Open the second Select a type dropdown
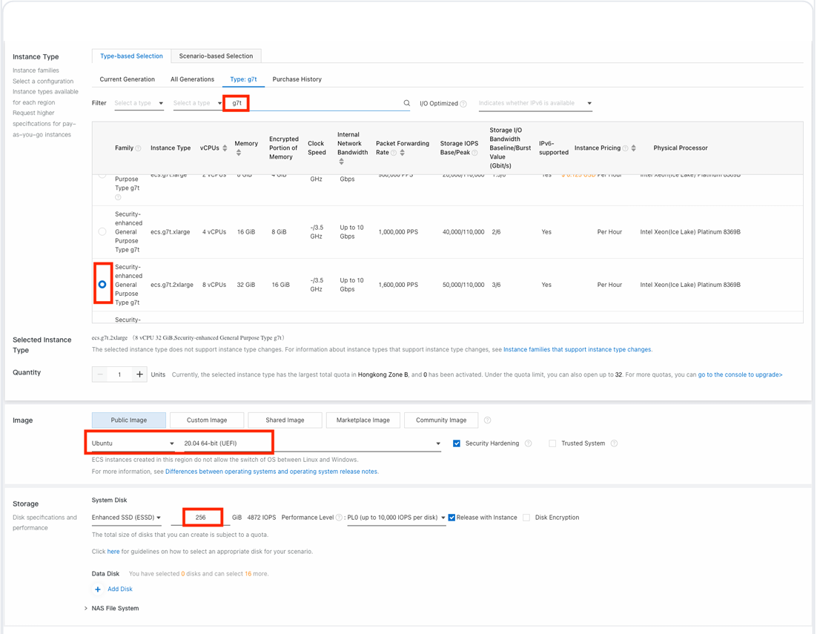This screenshot has height=634, width=817. 197,103
